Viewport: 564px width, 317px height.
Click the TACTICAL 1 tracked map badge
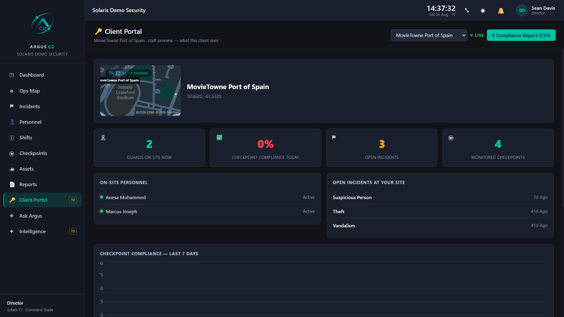click(128, 73)
